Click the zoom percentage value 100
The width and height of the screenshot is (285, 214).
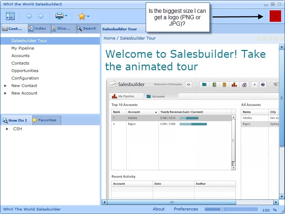click(x=266, y=210)
